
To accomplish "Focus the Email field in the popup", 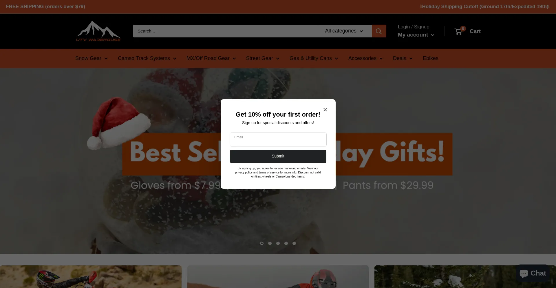I will pos(278,140).
